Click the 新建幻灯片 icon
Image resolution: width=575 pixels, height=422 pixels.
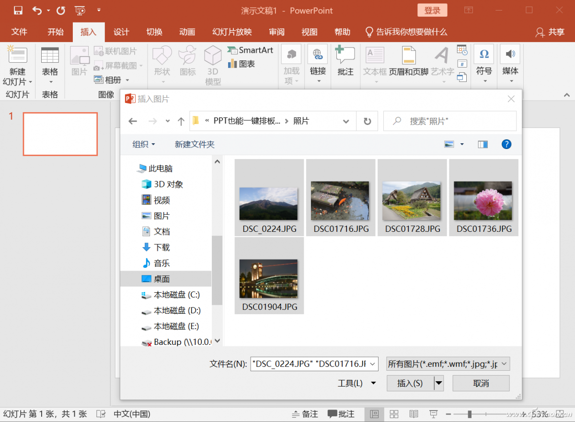[x=17, y=56]
